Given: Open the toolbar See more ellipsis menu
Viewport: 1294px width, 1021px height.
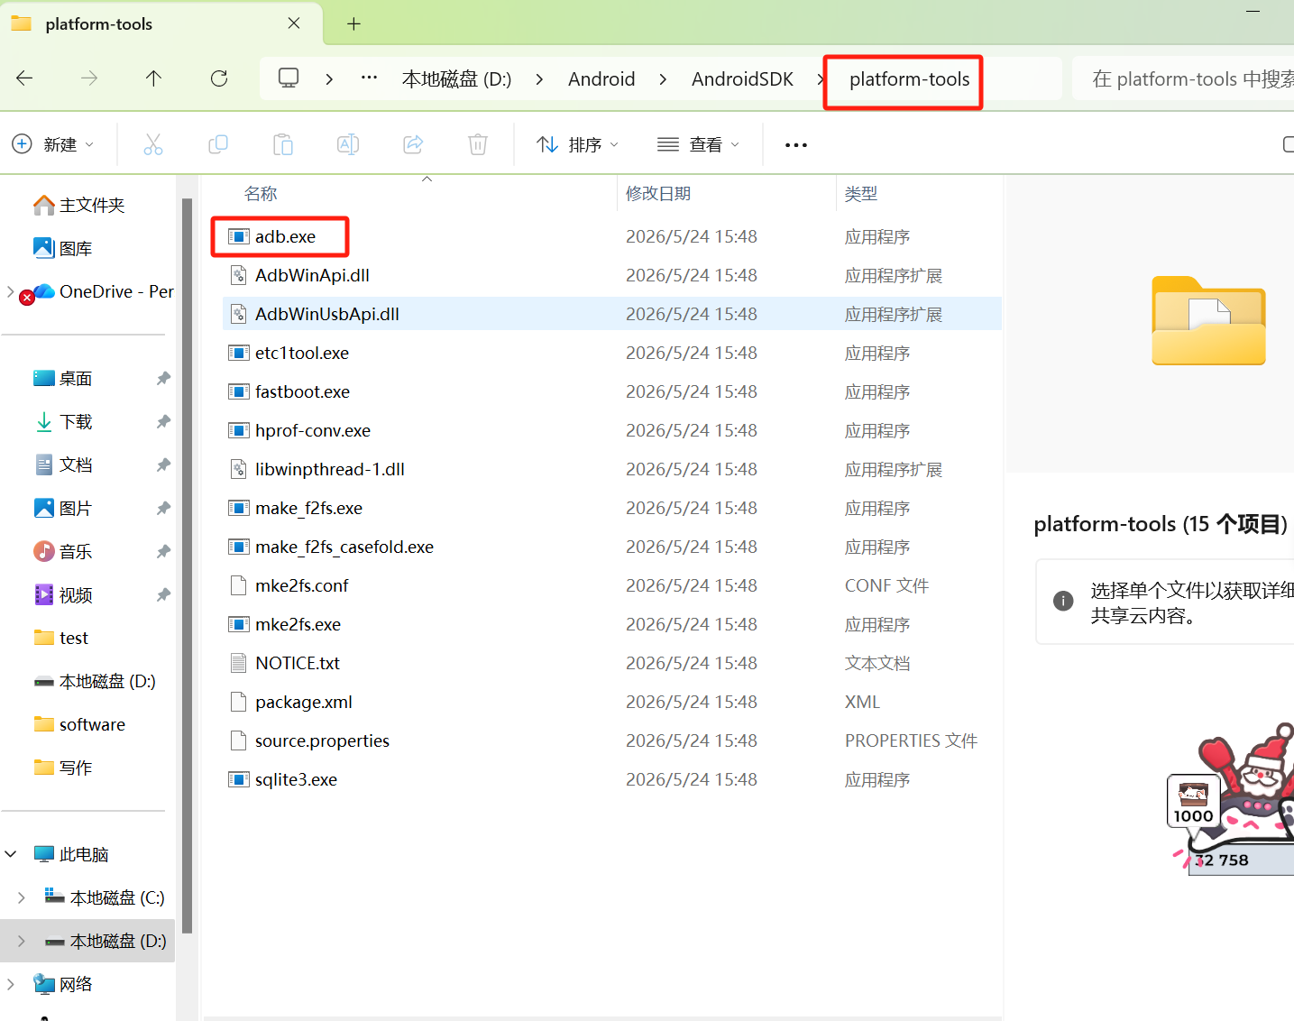Looking at the screenshot, I should pos(796,144).
